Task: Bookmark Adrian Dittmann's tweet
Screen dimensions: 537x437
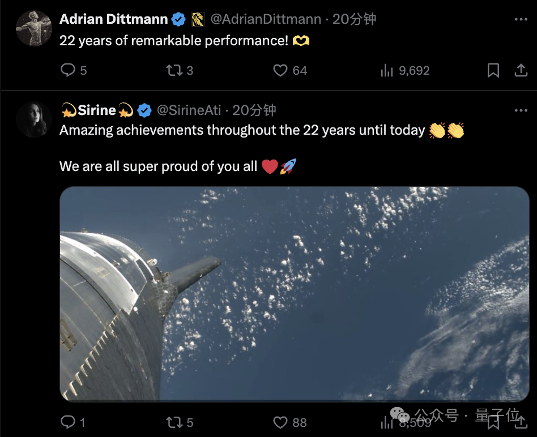Action: coord(493,70)
